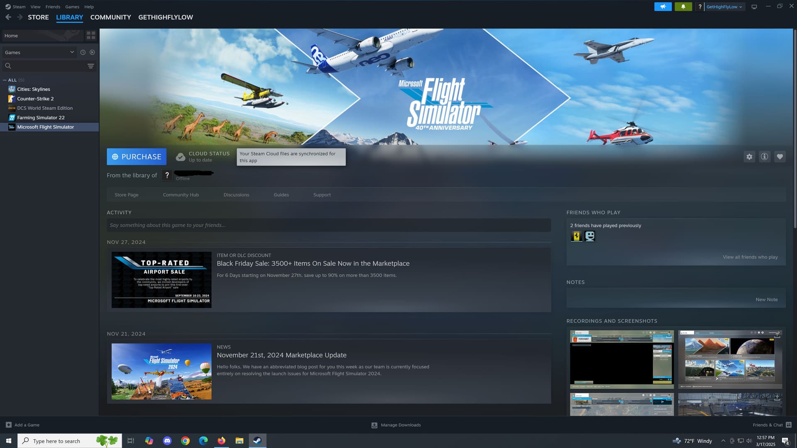Switch library to grid collections view
The height and width of the screenshot is (448, 797).
coord(91,36)
